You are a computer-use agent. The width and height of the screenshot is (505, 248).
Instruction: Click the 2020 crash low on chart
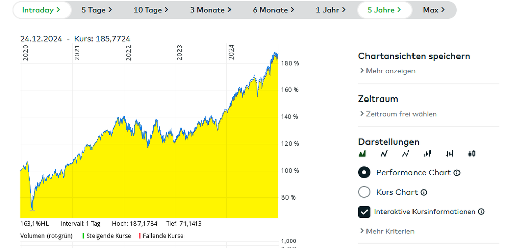point(32,209)
